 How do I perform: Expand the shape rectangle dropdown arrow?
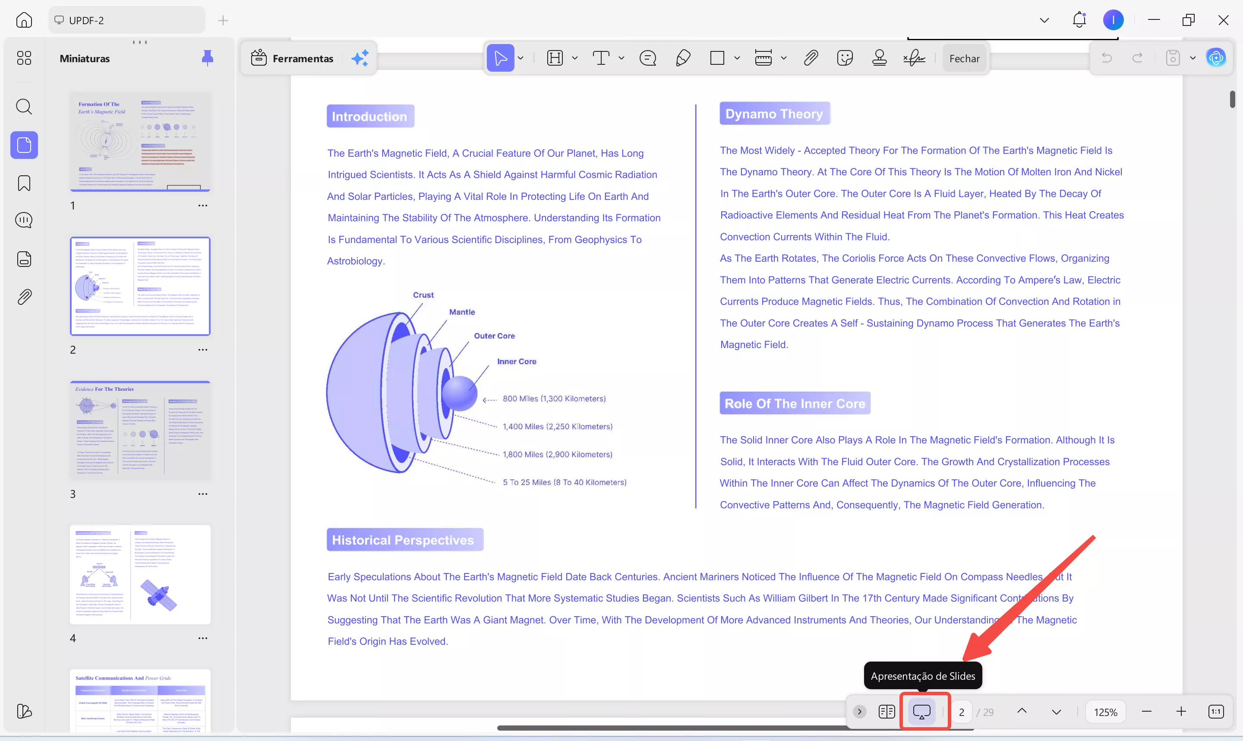click(737, 58)
